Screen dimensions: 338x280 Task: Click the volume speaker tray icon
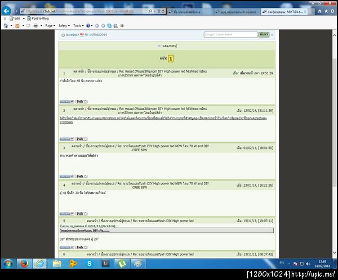pos(308,264)
